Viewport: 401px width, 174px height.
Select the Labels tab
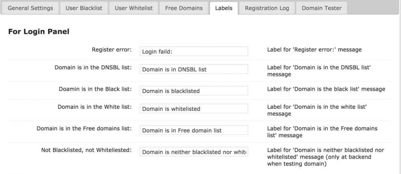coord(223,8)
